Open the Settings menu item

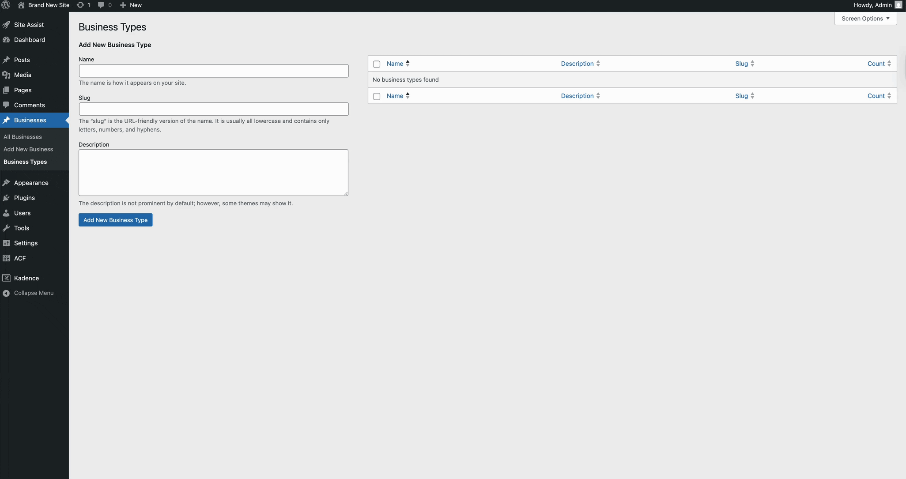click(x=25, y=243)
